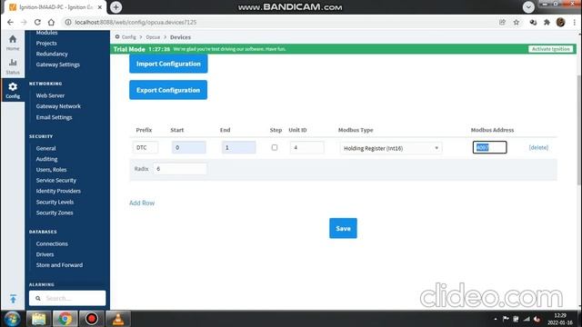Open Store and Forward page
Screen dimensions: 582x327
[59, 265]
